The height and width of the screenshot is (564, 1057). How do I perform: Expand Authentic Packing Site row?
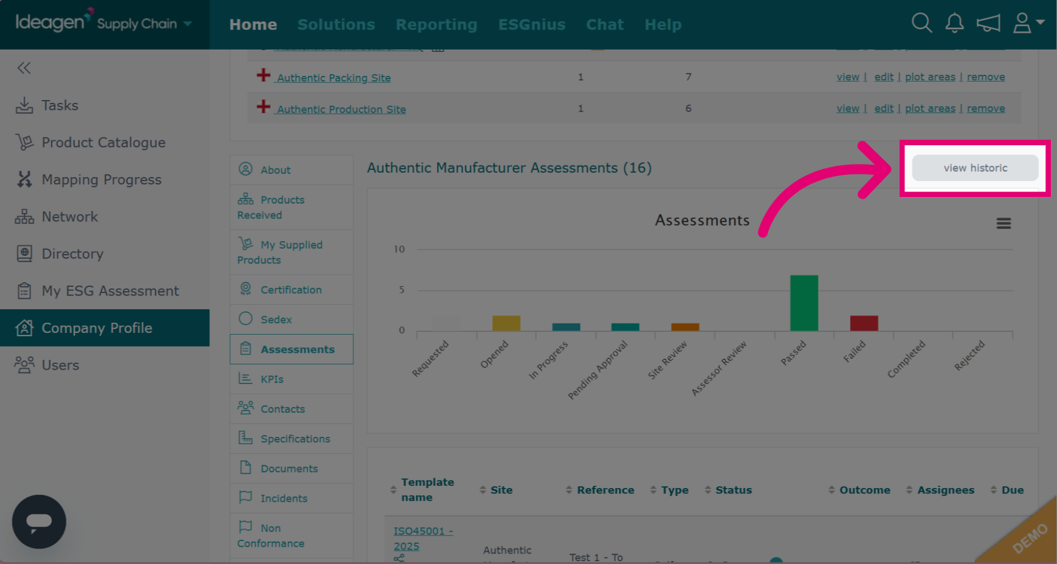264,75
